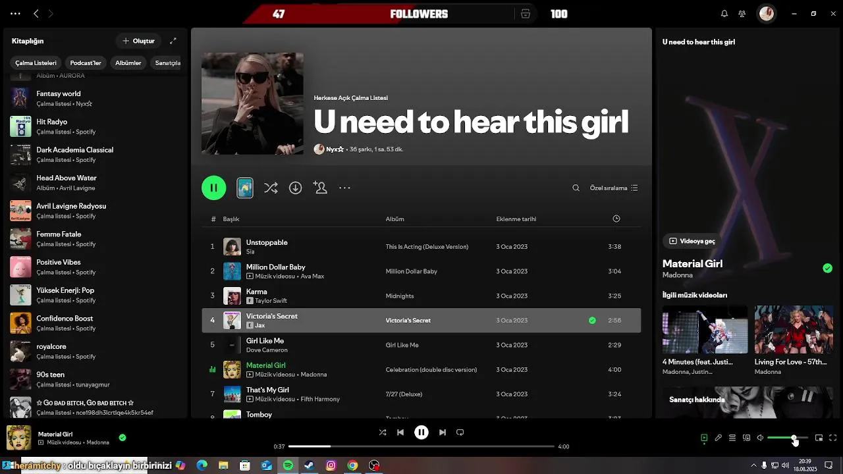The width and height of the screenshot is (843, 474).
Task: Seek within the song progress bar
Action: [x=421, y=446]
